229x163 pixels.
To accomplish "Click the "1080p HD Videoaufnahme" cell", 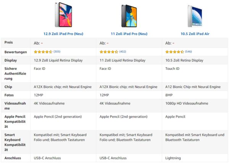I will (187, 103).
